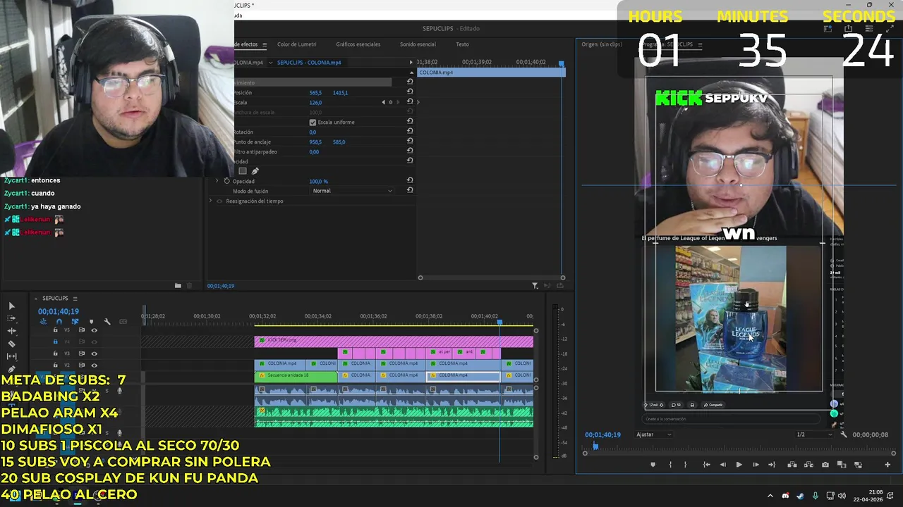
Task: Open source clip COLONIA.mp4 dropdown
Action: click(270, 63)
